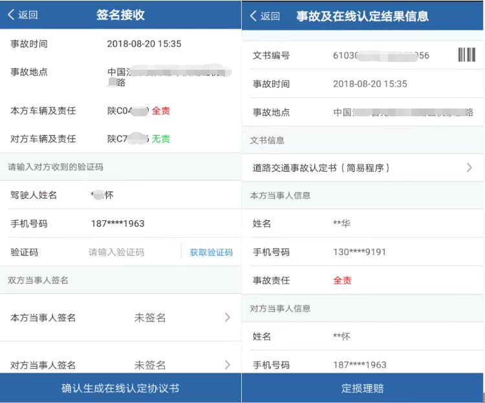Select 事故及在线认定结果信息 title text
485x403 pixels.
[362, 16]
